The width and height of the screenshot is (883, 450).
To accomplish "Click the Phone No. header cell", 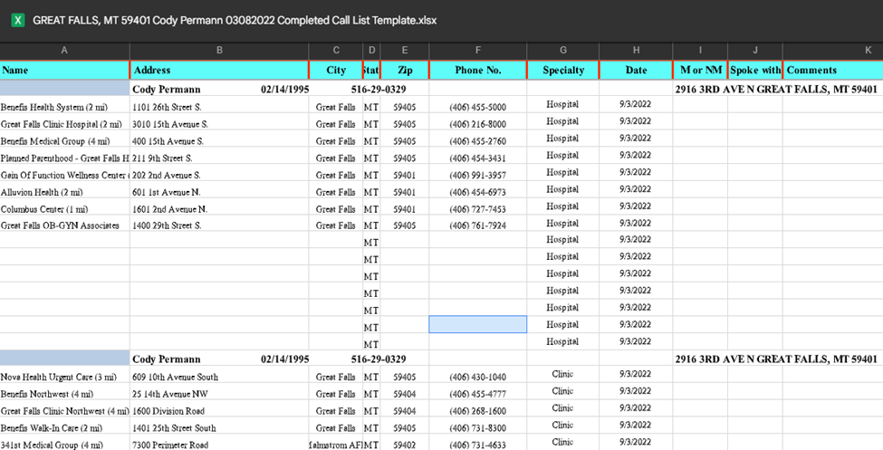I will pyautogui.click(x=477, y=71).
